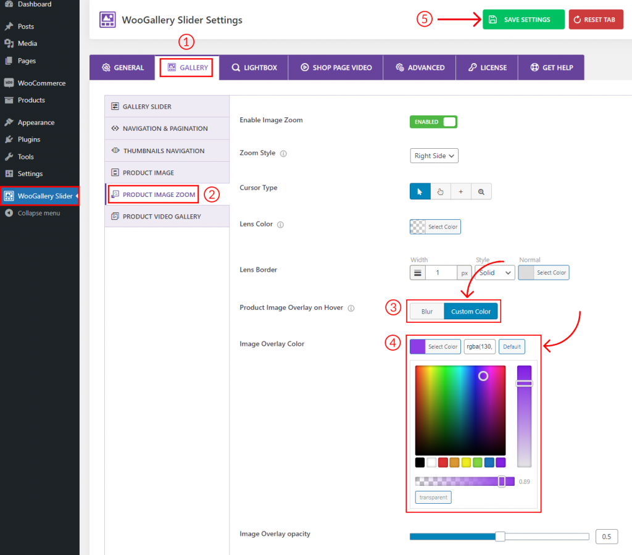The image size is (632, 555).
Task: Switch to the Lightbox tab
Action: [254, 68]
